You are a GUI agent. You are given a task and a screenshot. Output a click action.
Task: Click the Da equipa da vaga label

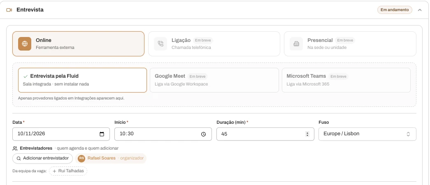point(30,171)
